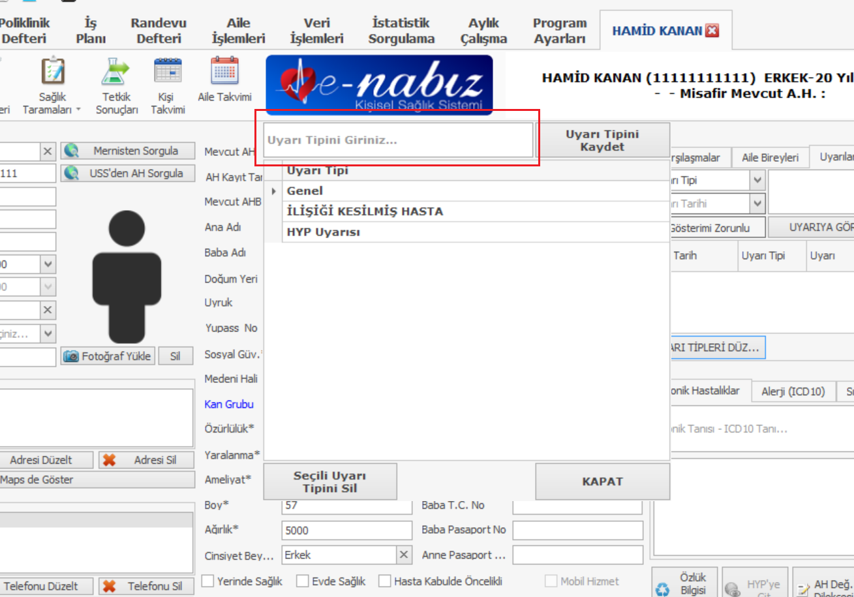
Task: Click Baba Pasaport No input field
Action: (577, 530)
